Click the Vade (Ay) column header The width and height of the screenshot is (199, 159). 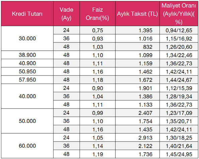point(67,14)
